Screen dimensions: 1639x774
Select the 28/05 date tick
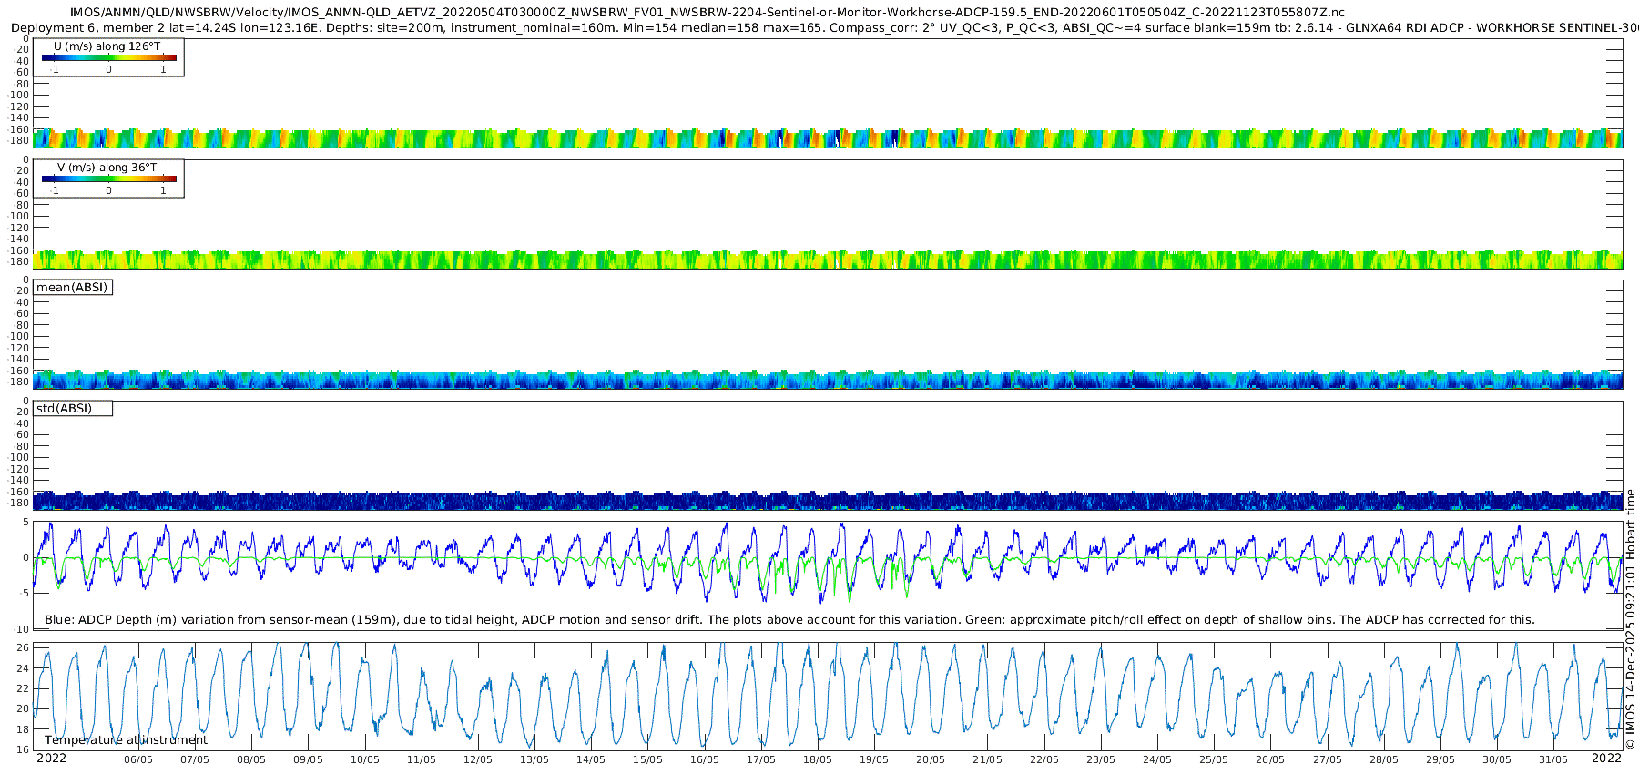(1384, 760)
